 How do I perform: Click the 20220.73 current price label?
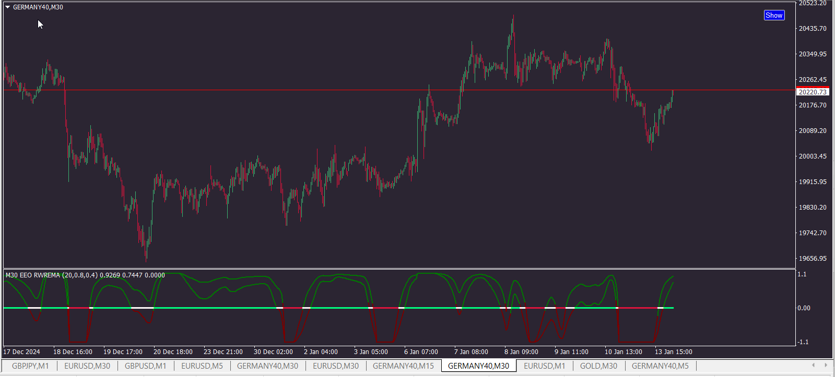[813, 92]
